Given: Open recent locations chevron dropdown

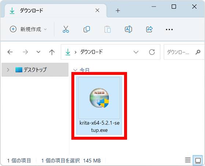Looking at the screenshot, I should pyautogui.click(x=38, y=52).
